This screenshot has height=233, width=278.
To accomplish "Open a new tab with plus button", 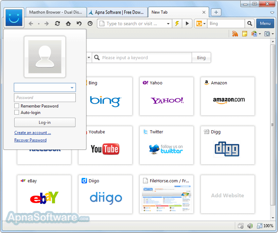I will click(216, 12).
